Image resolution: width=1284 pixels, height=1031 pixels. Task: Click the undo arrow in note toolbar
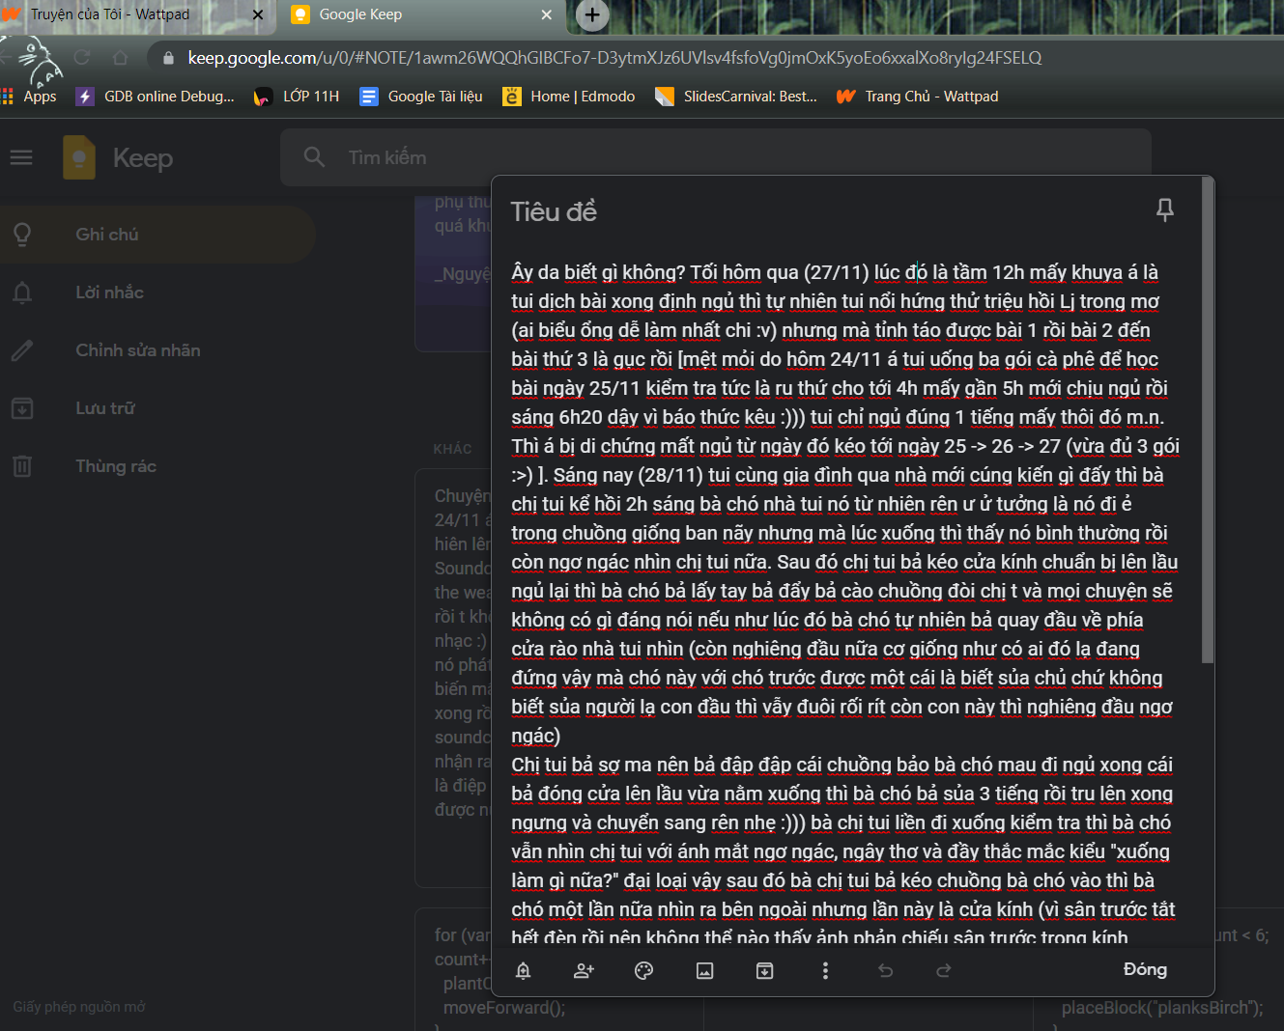coord(885,970)
